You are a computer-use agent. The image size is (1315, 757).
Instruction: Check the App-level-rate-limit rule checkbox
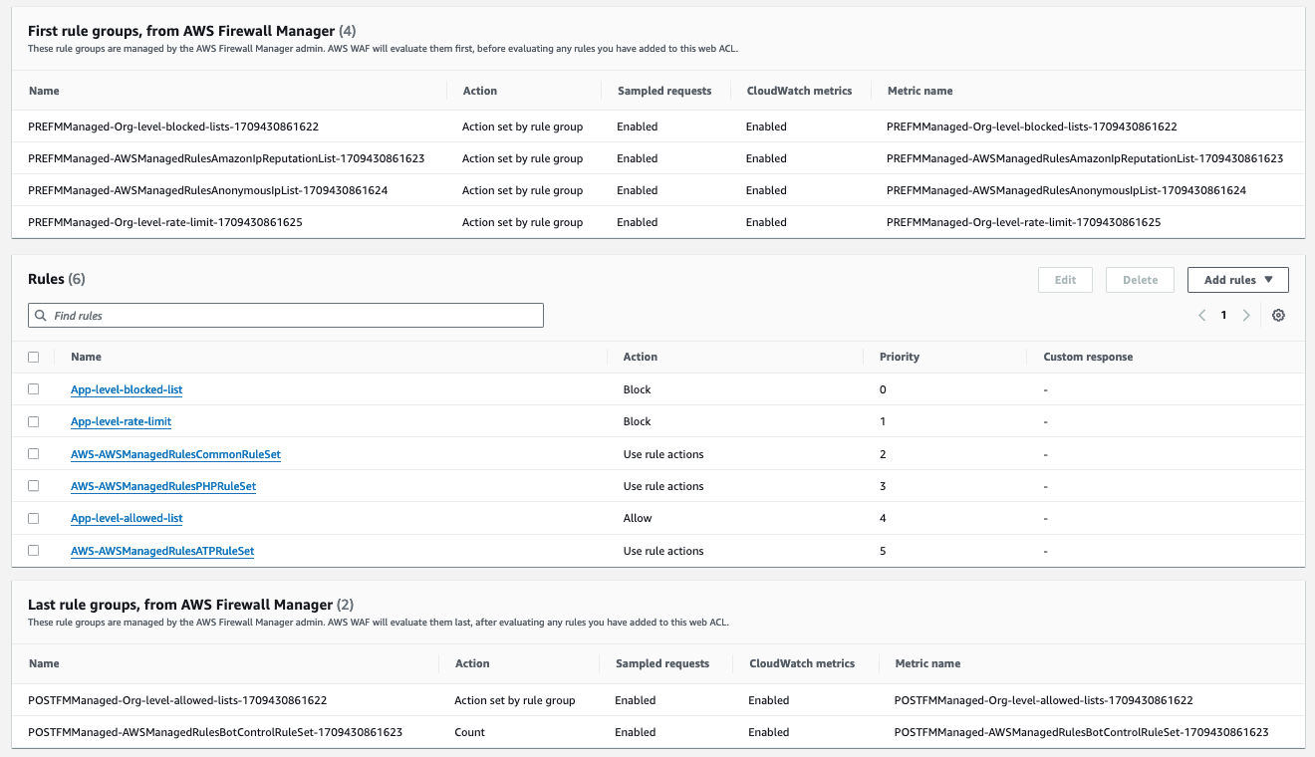pos(33,421)
